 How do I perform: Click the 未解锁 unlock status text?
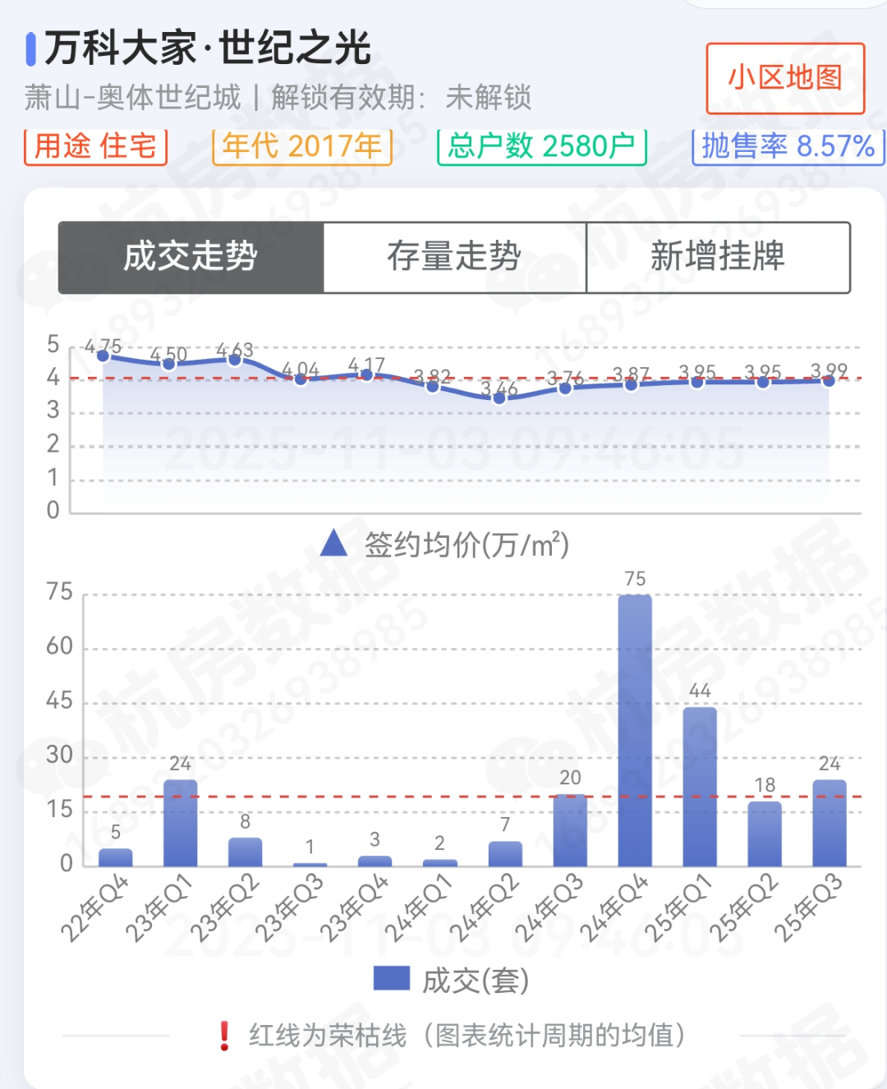pos(489,98)
